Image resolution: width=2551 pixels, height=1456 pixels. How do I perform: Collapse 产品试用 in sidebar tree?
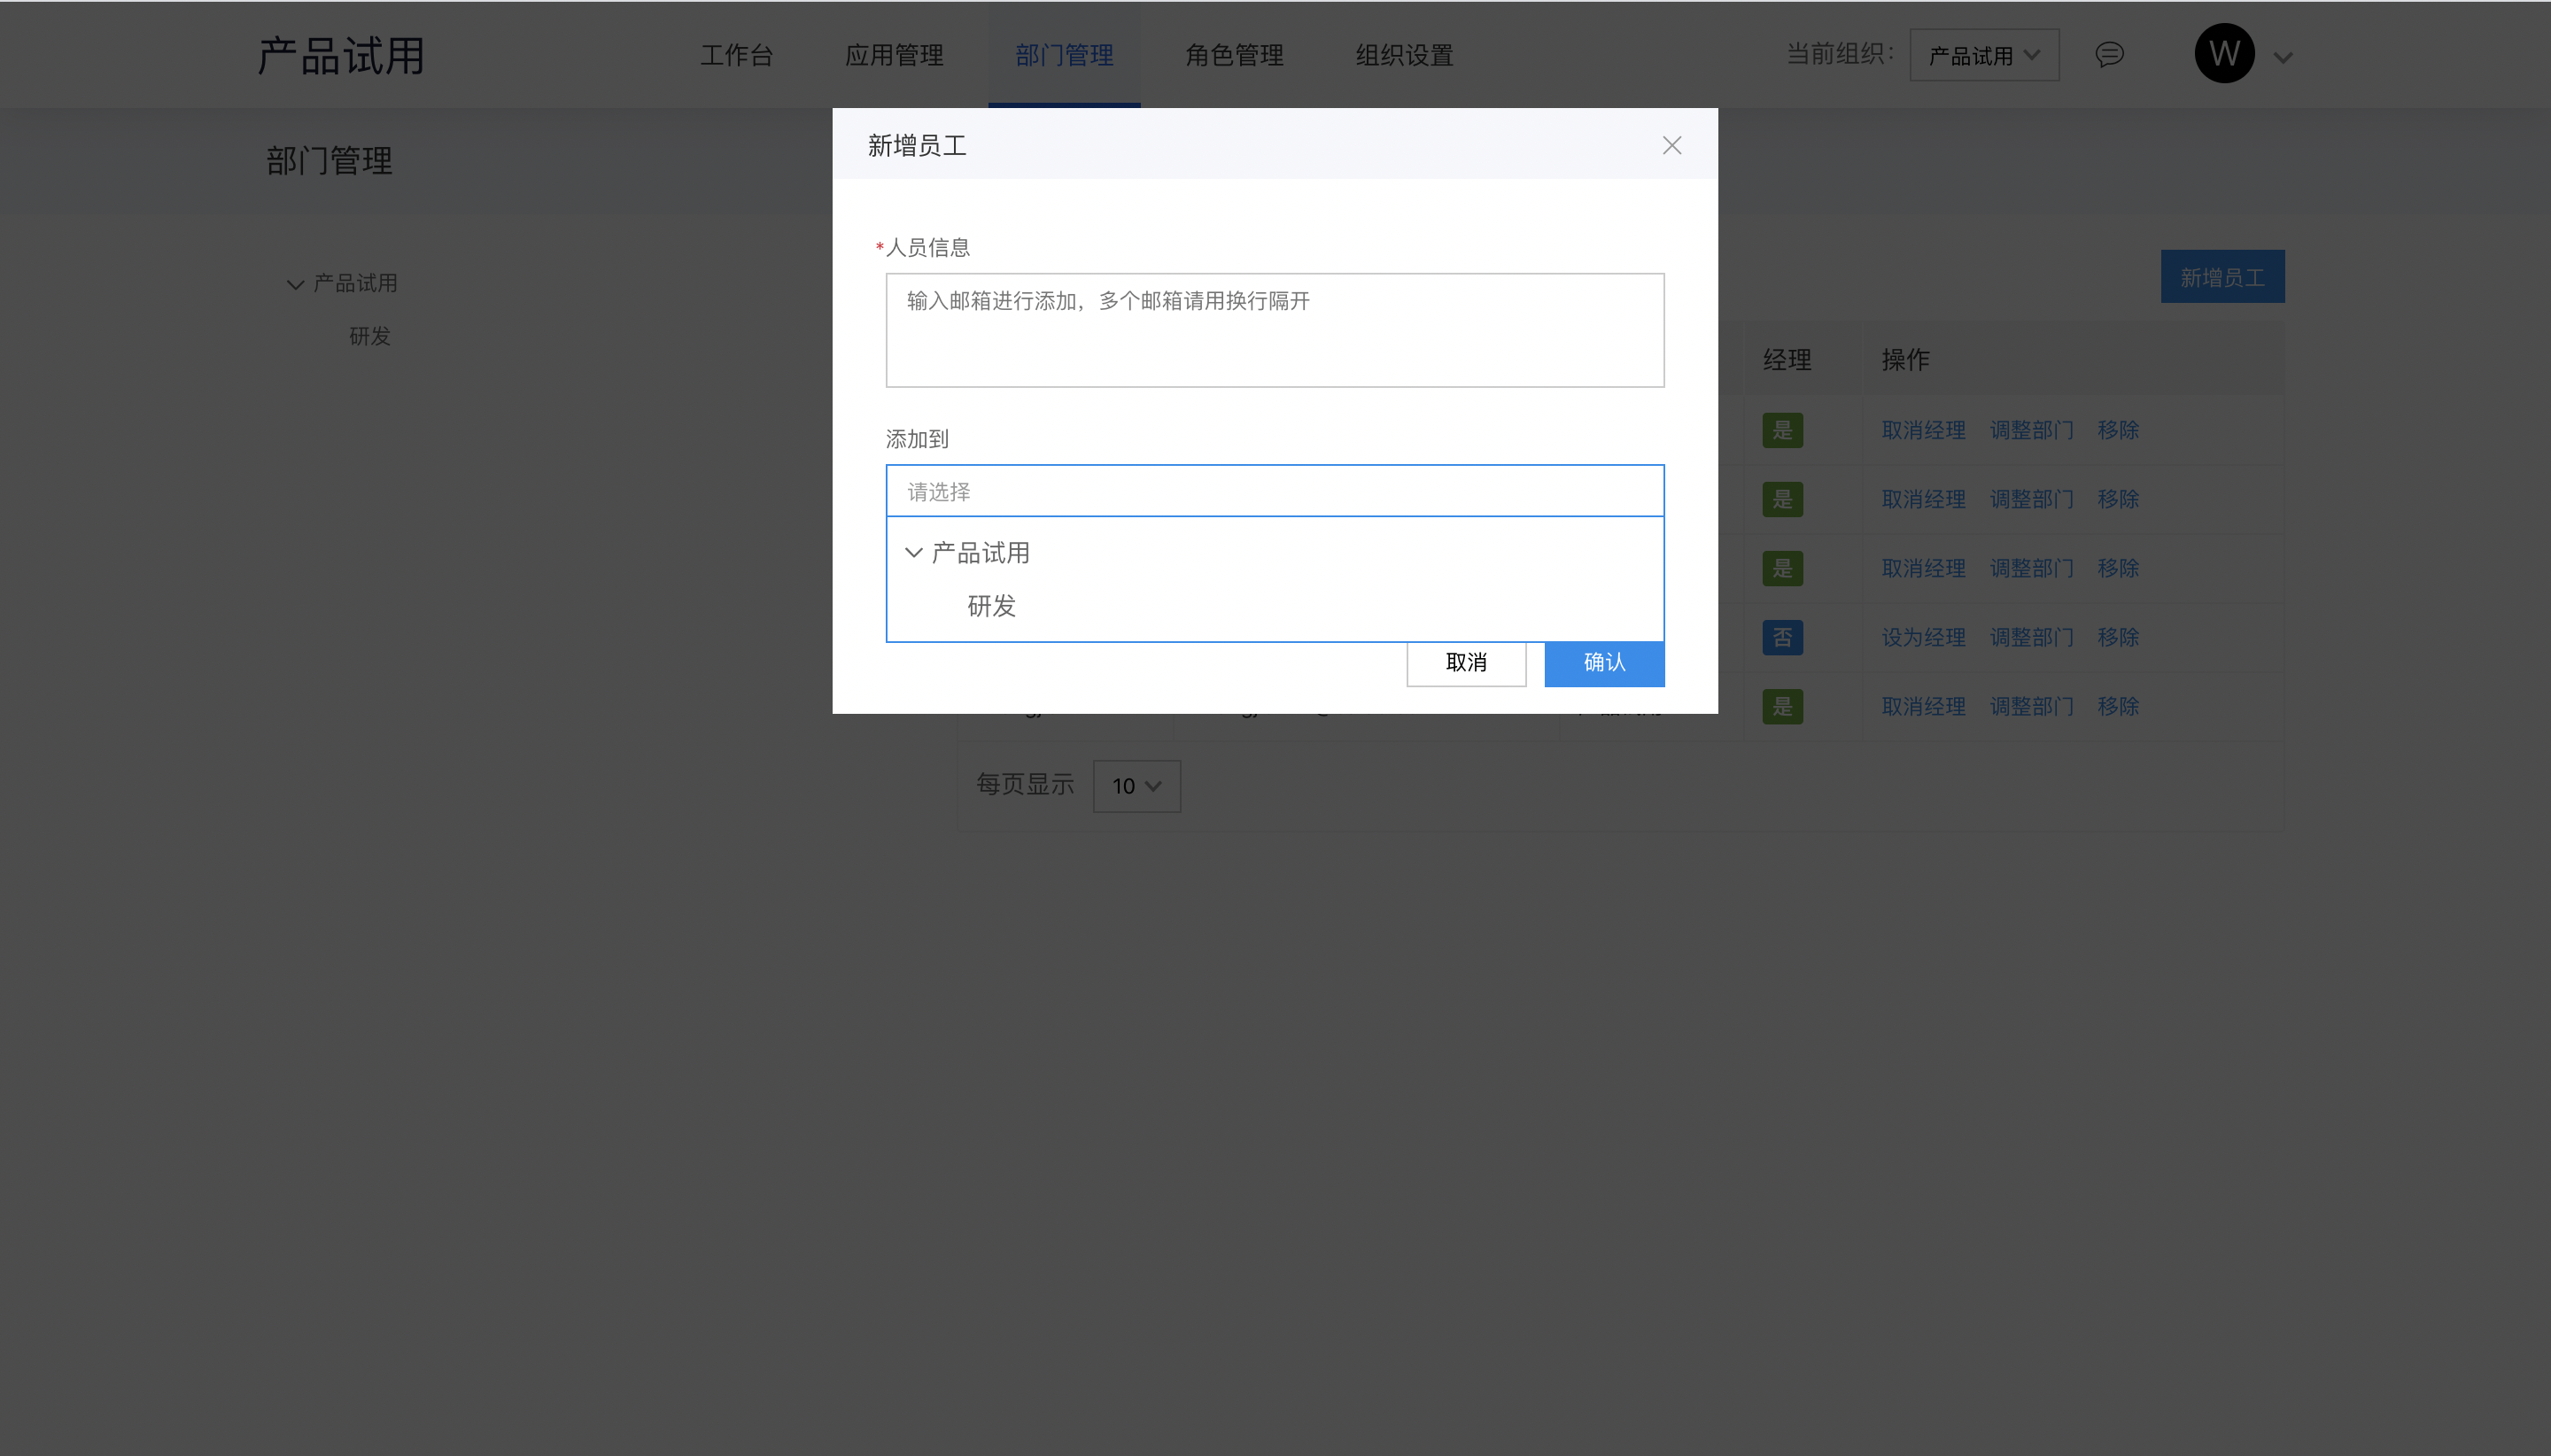pyautogui.click(x=295, y=285)
